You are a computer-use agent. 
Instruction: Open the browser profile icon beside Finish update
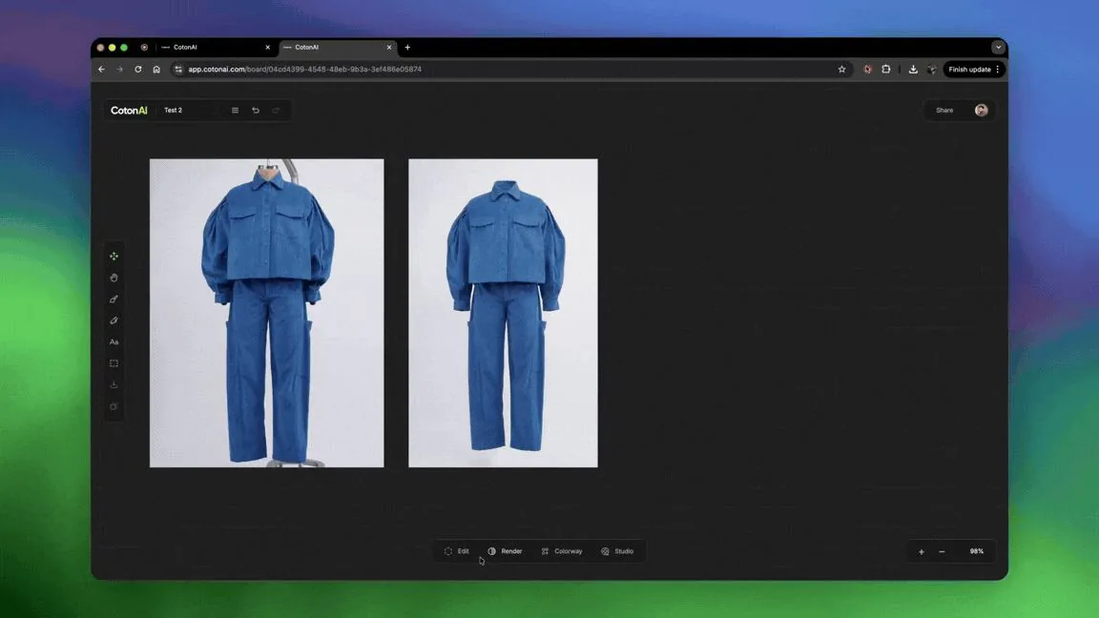point(931,70)
